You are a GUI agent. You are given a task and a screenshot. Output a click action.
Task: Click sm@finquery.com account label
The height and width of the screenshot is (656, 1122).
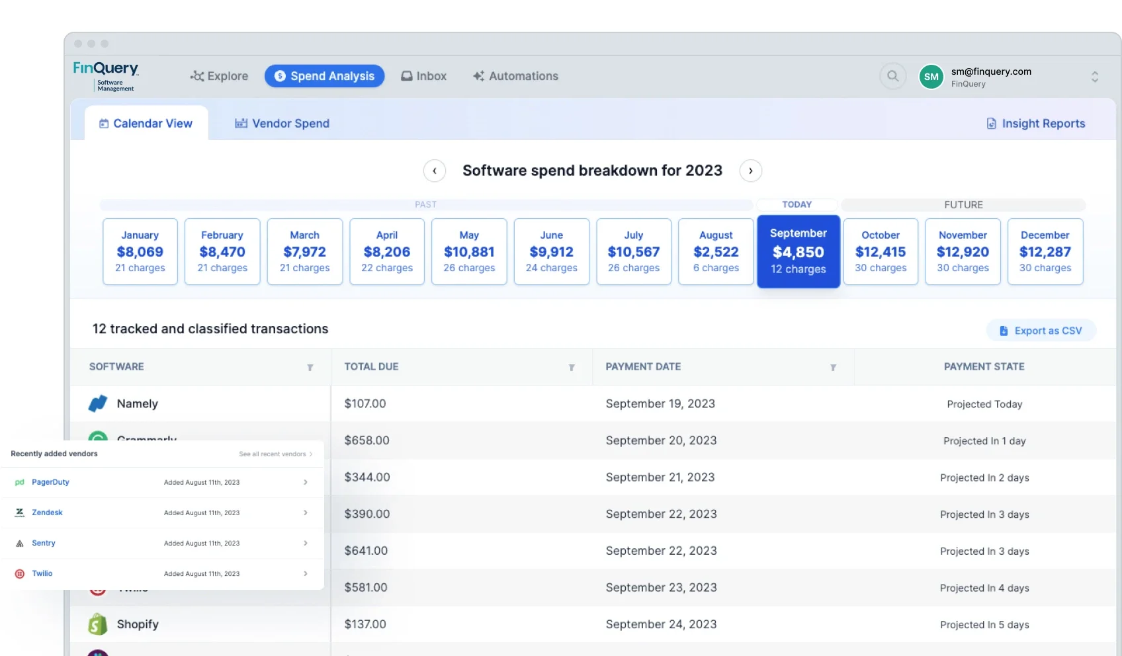[991, 71]
